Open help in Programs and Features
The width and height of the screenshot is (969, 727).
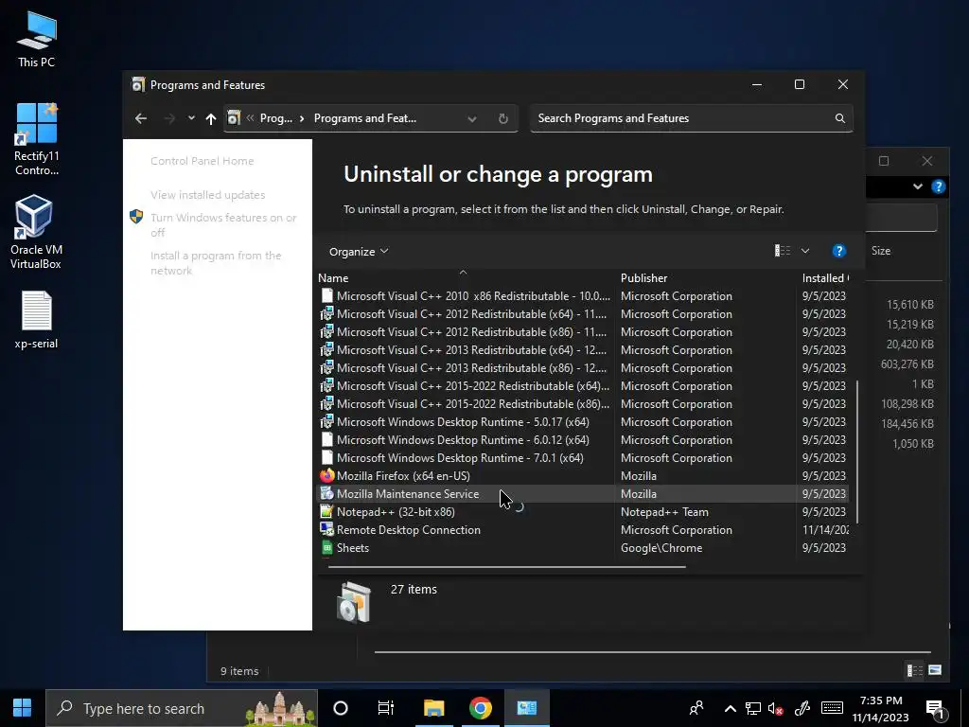tap(838, 250)
